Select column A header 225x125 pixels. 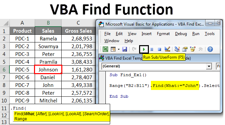tap(22, 23)
